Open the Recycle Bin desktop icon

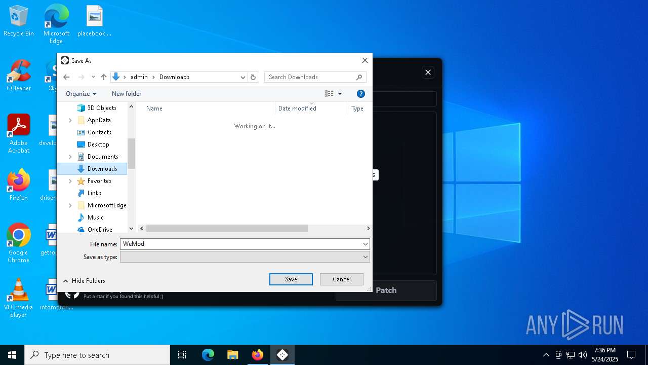(19, 21)
